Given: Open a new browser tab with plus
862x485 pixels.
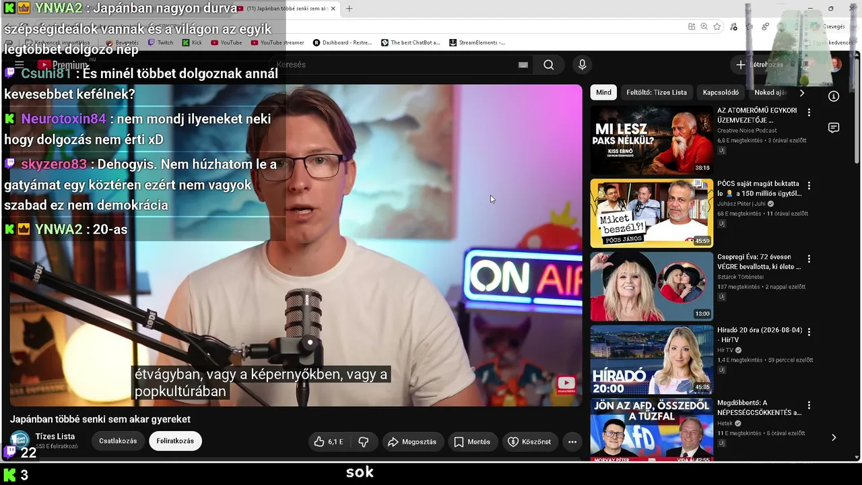Looking at the screenshot, I should (x=349, y=9).
